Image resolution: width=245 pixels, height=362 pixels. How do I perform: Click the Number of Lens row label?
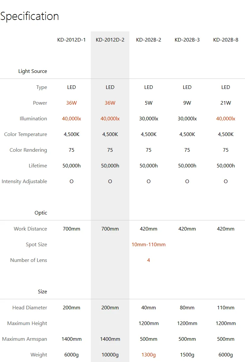[x=28, y=260]
